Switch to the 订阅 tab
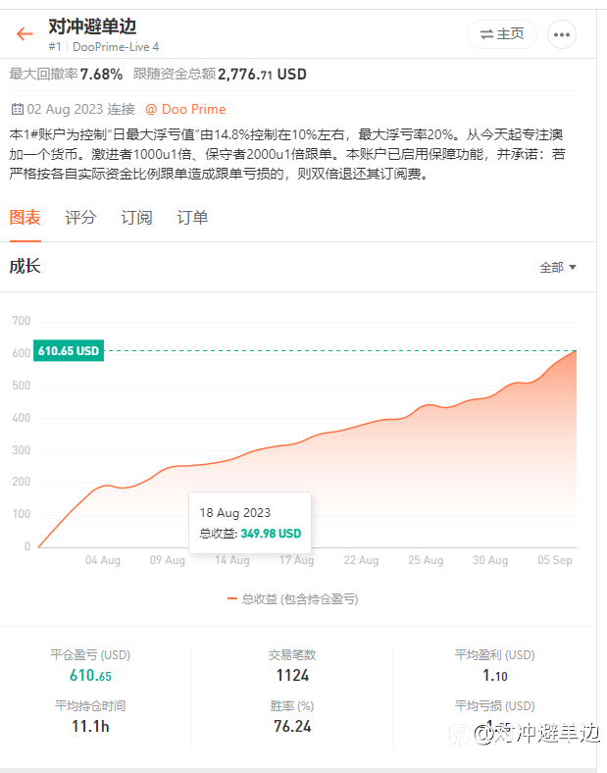This screenshot has width=607, height=773. (136, 218)
